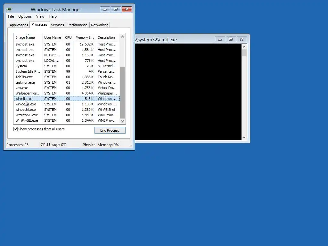The width and height of the screenshot is (328, 246).
Task: Select the WallpaperHos... process row
Action: [67, 93]
